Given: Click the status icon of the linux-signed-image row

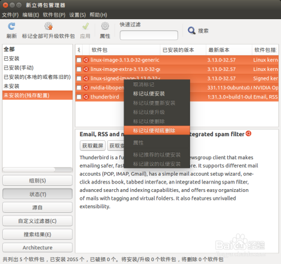Looking at the screenshot, I should 86,78.
